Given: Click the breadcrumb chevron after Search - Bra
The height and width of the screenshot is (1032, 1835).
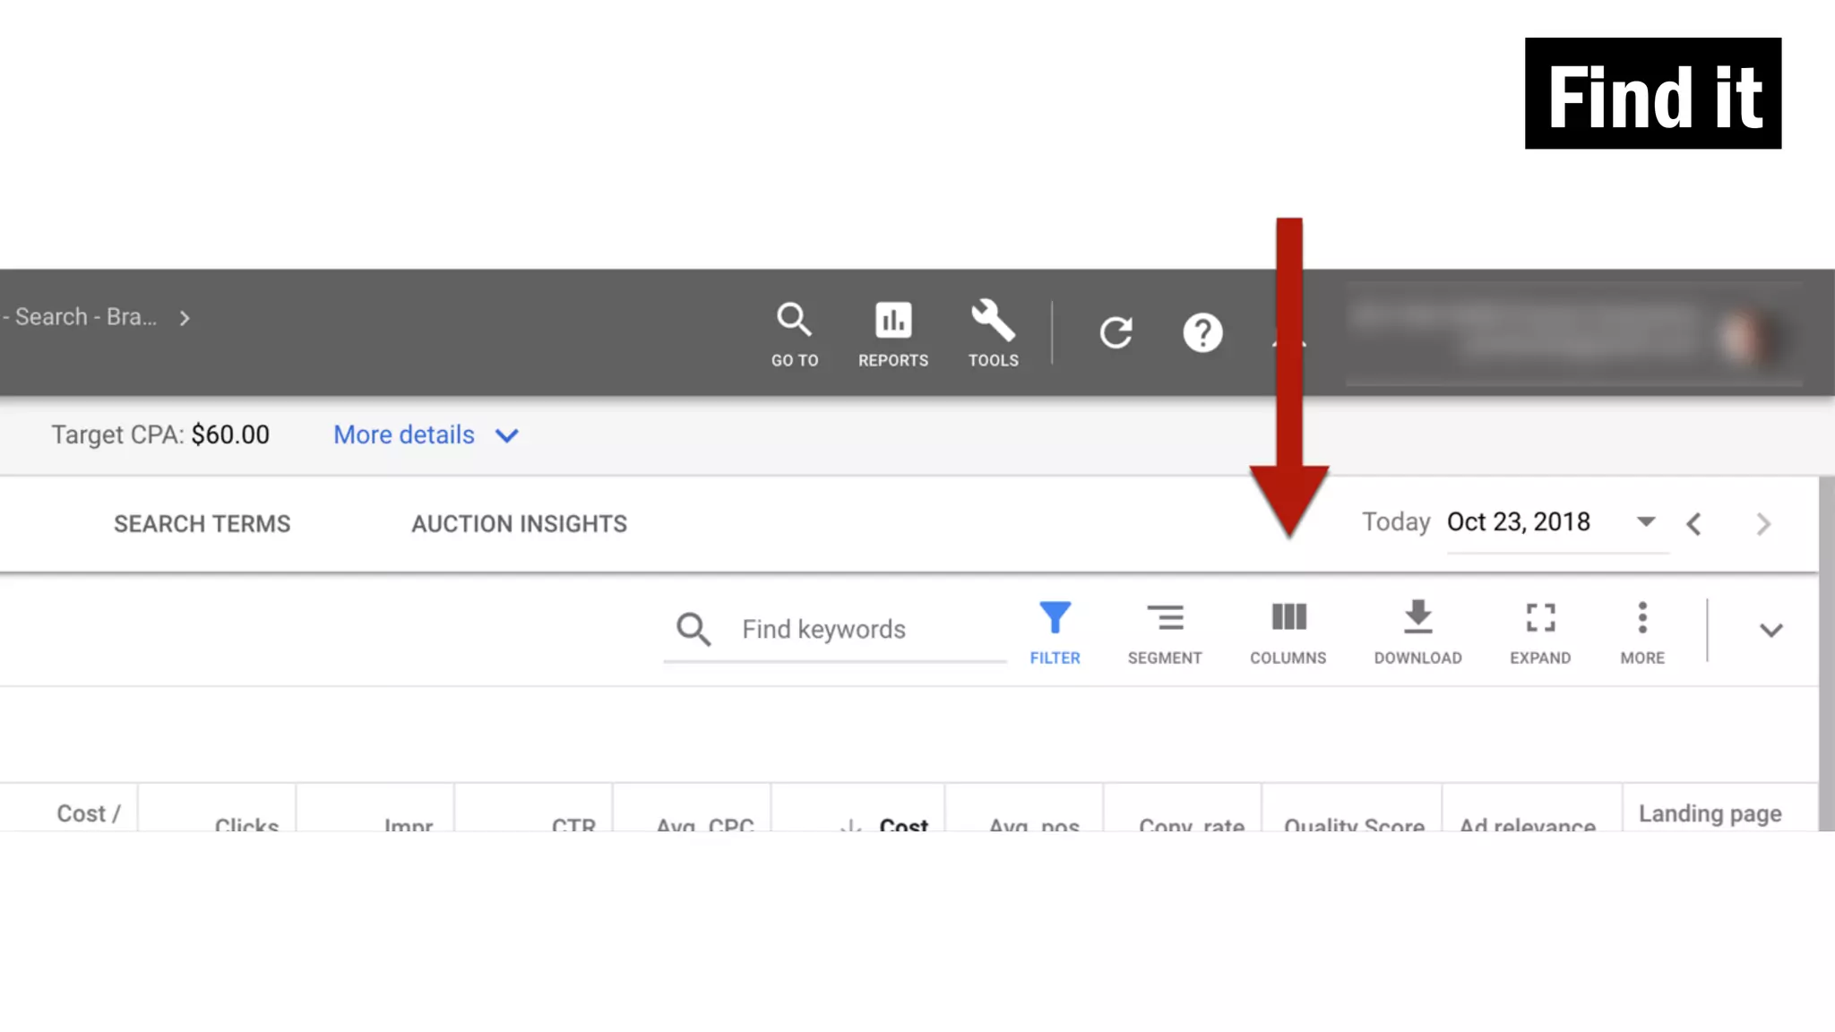Looking at the screenshot, I should coord(185,318).
